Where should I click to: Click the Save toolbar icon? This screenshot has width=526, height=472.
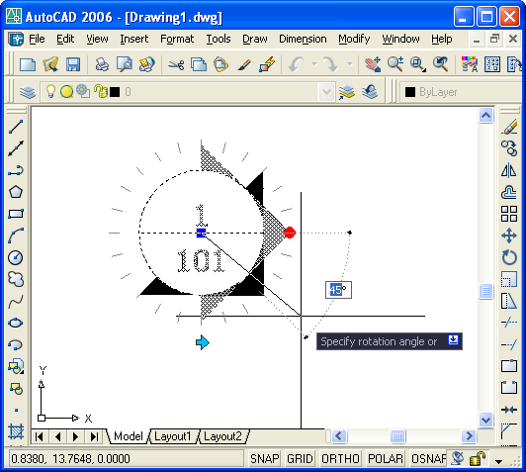pos(73,64)
